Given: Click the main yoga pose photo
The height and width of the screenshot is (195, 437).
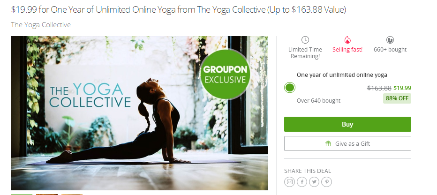Looking at the screenshot, I should click(139, 113).
